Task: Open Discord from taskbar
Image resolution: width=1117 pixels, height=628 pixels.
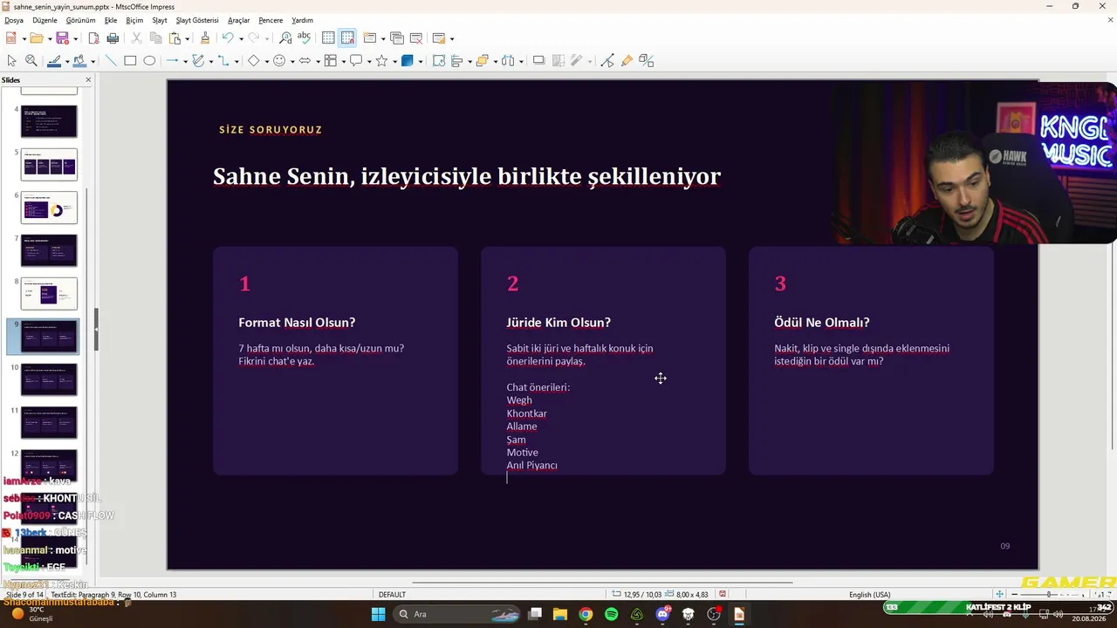Action: [662, 614]
